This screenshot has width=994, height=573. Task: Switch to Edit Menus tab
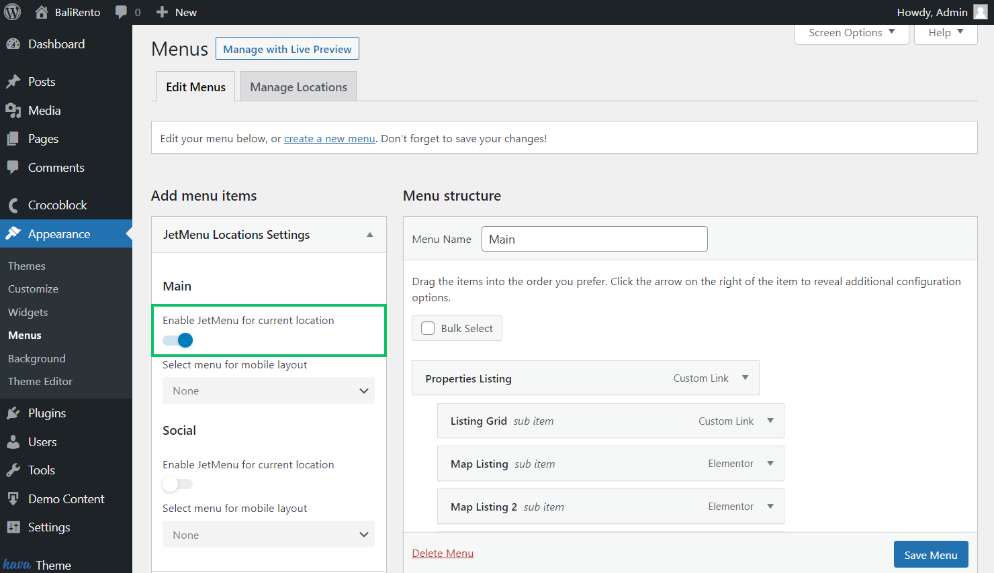click(195, 87)
